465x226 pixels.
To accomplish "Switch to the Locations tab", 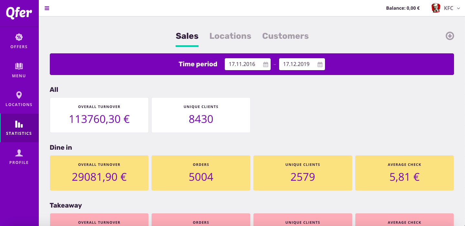I will (x=230, y=36).
